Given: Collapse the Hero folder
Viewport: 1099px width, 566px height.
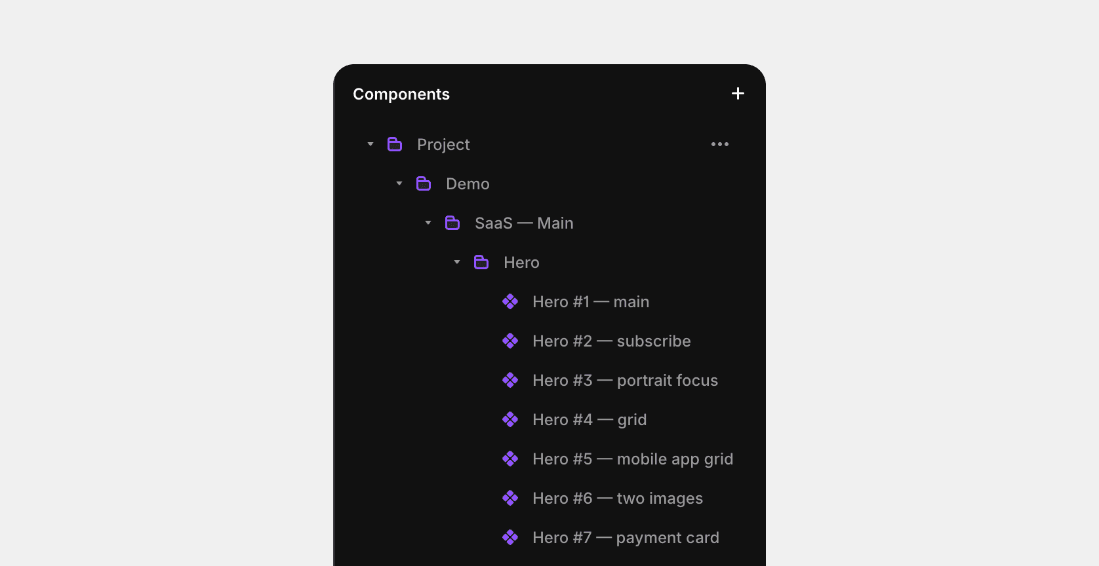Looking at the screenshot, I should [456, 262].
